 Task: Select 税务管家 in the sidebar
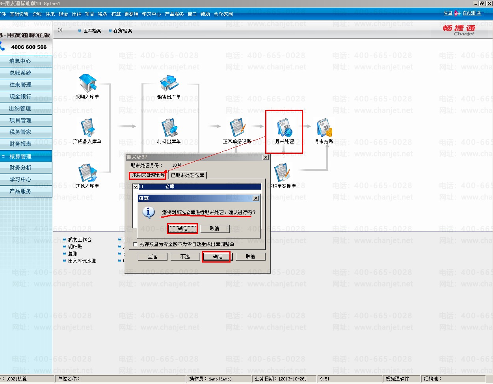click(26, 132)
